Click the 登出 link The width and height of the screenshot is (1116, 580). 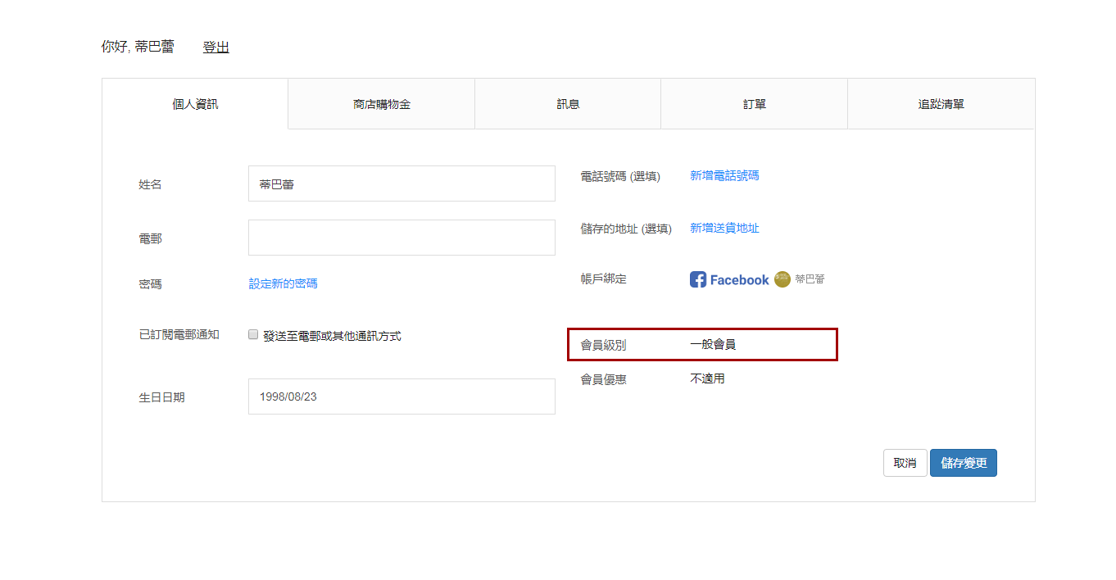coord(215,48)
